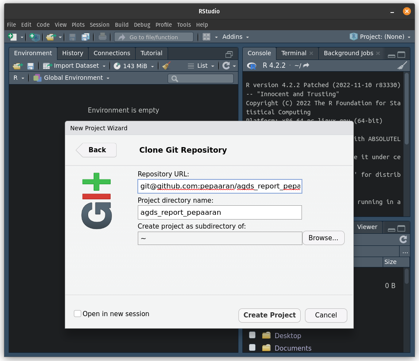Click Browse to choose a subdirectory
Viewport: 419px width, 361px height.
pos(323,238)
